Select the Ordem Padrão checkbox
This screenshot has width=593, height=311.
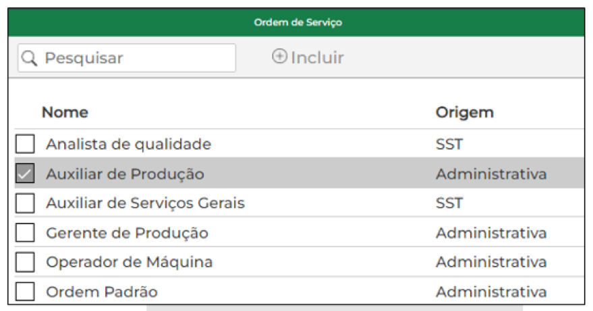coord(25,291)
